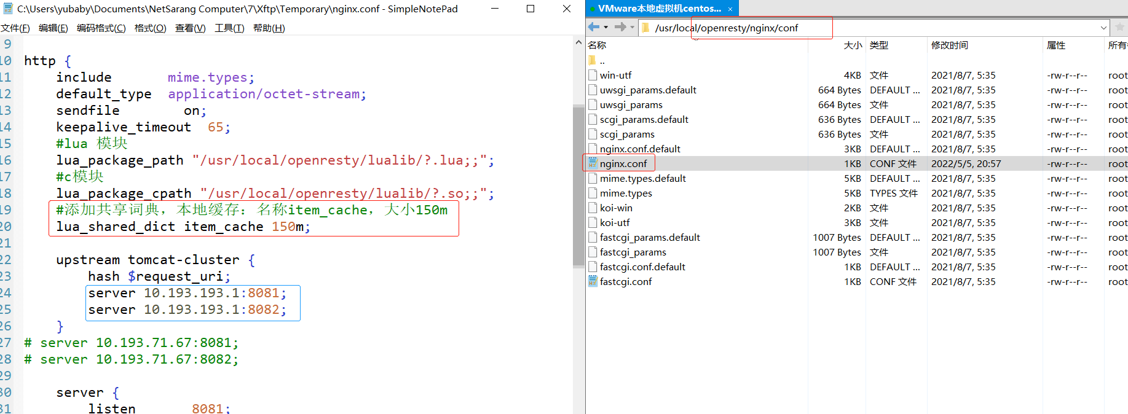Expand the remote path address dropdown
The image size is (1128, 414).
(x=1104, y=28)
